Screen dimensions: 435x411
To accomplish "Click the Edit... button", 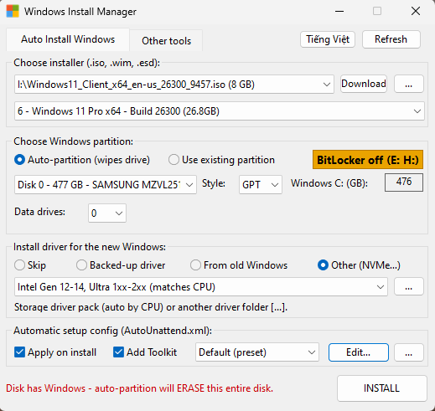I will 359,352.
